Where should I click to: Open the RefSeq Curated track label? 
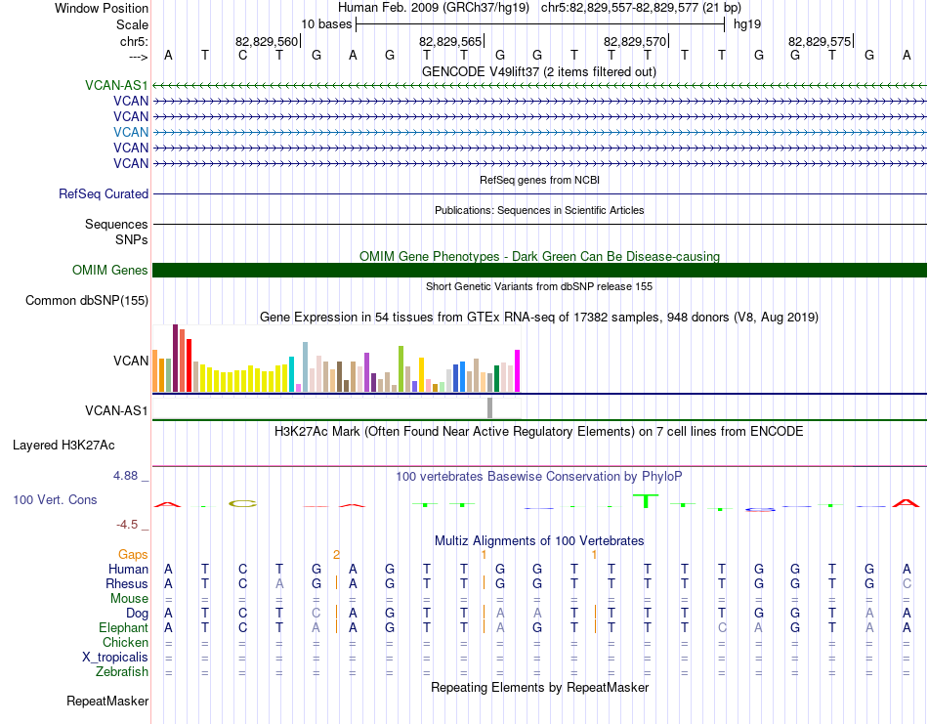pos(104,194)
